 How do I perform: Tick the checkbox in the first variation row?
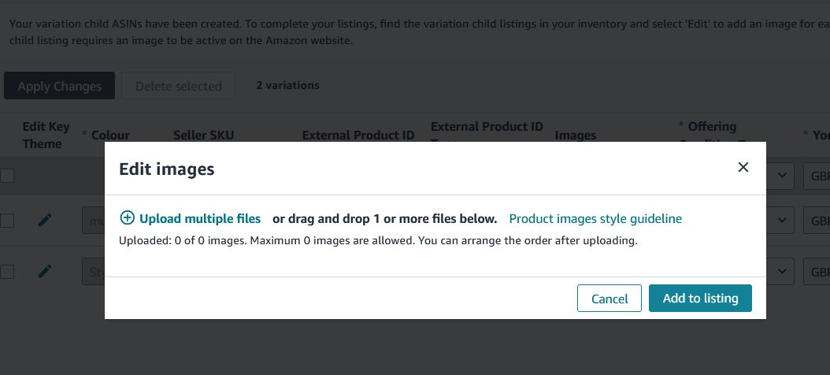(x=6, y=221)
